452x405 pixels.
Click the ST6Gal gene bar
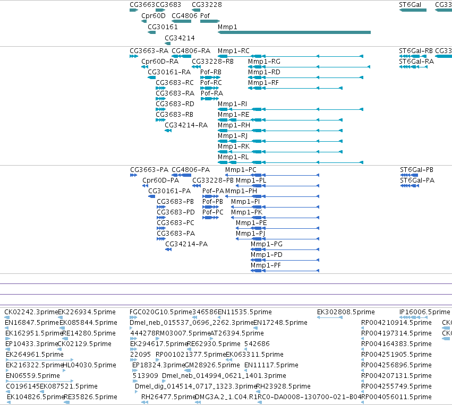pyautogui.click(x=413, y=11)
